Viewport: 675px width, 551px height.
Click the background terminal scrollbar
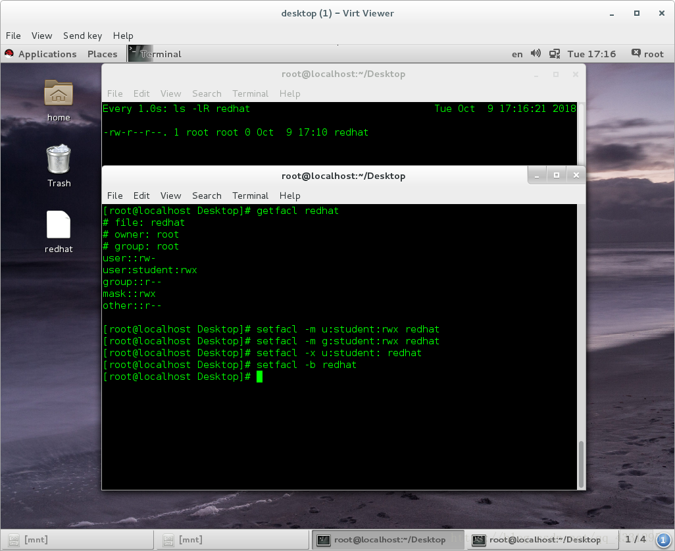pyautogui.click(x=581, y=134)
